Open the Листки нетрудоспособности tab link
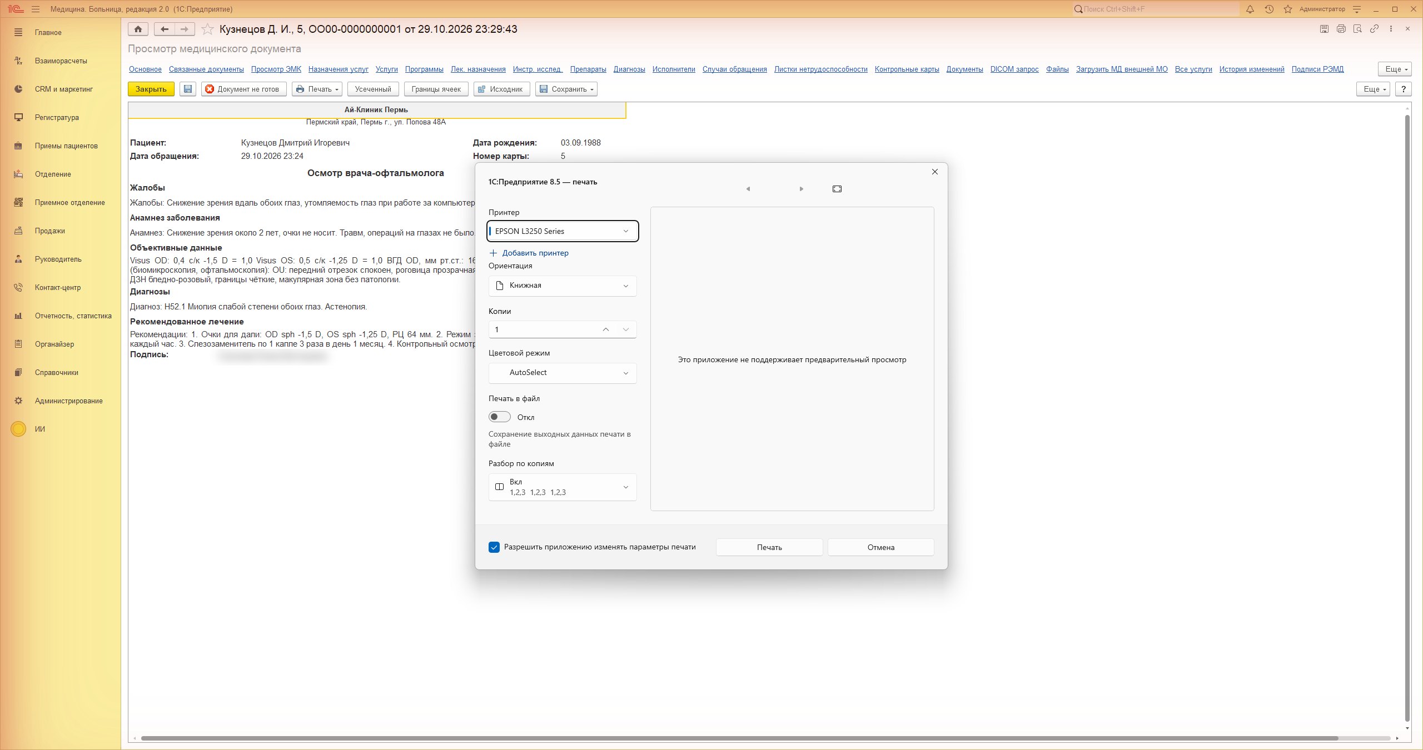 coord(820,69)
